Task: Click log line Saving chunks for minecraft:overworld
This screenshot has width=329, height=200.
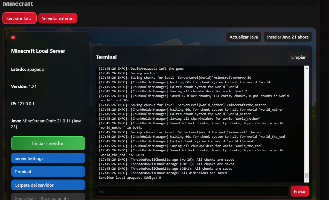Action: [175, 78]
